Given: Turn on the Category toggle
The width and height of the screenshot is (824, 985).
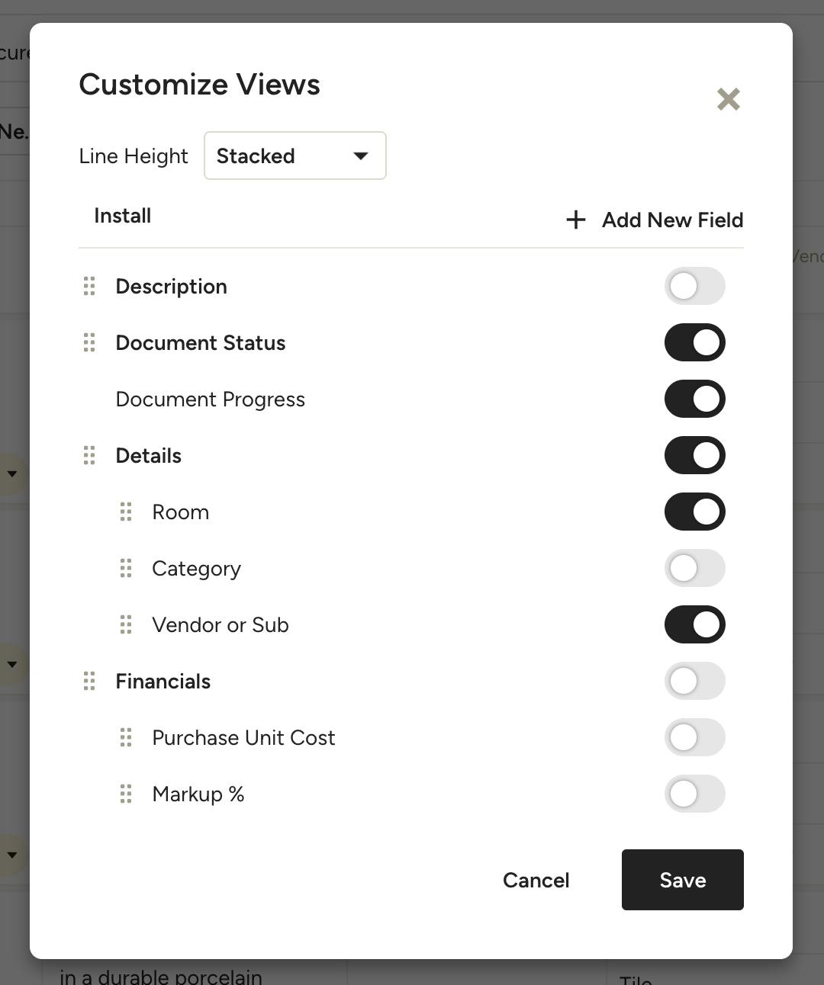Looking at the screenshot, I should (x=695, y=568).
